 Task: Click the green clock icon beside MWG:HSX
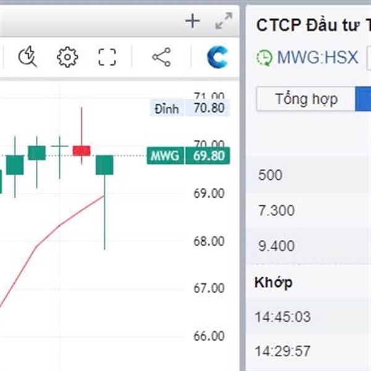(x=264, y=58)
